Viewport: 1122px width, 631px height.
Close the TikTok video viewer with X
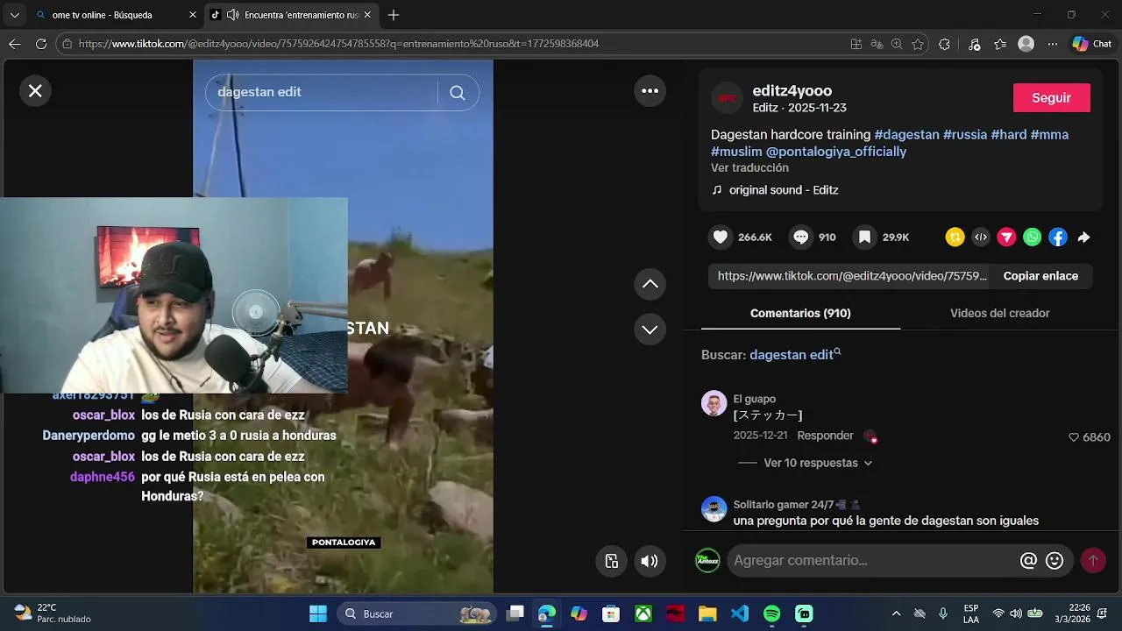(x=35, y=90)
